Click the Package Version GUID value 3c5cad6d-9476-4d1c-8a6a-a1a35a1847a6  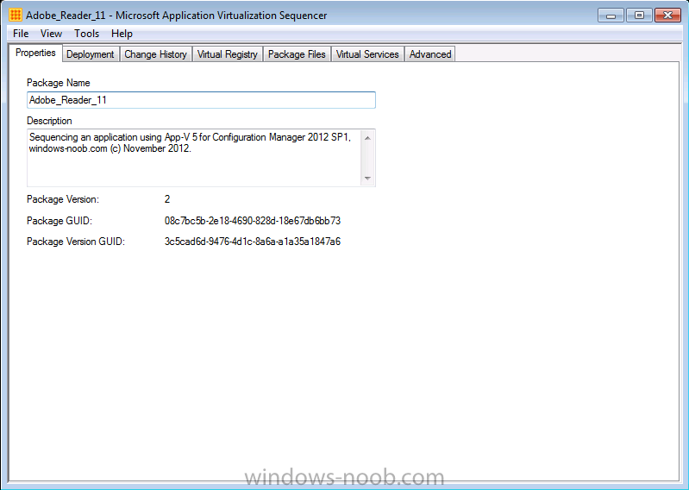click(x=253, y=242)
